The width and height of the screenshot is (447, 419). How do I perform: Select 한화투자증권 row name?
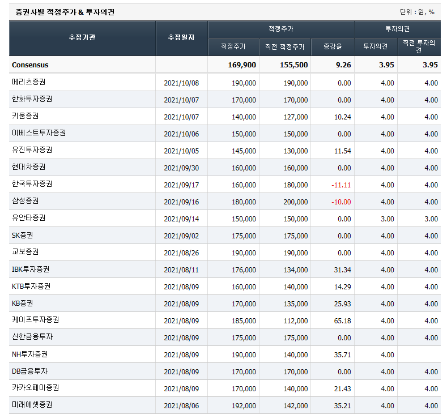pos(32,99)
